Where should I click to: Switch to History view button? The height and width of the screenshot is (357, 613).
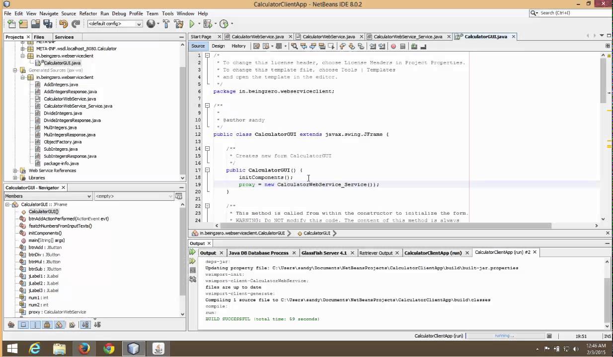pos(238,46)
